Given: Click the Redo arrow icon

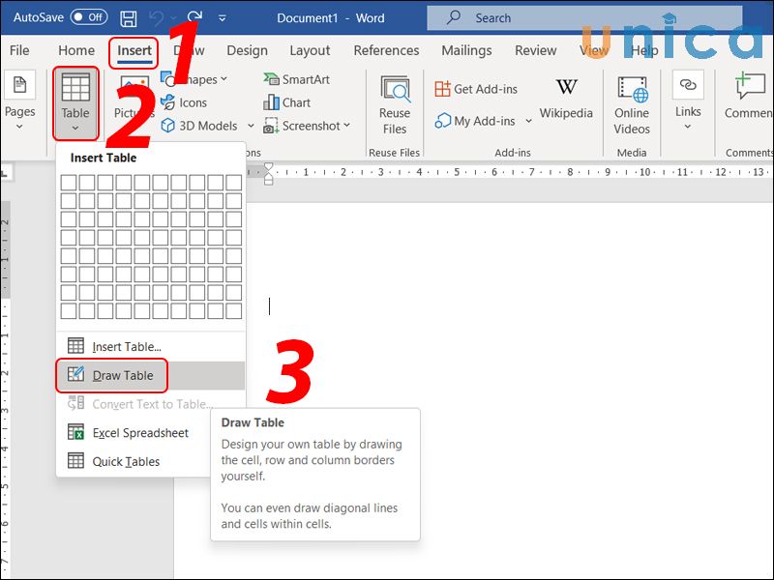Looking at the screenshot, I should [194, 18].
